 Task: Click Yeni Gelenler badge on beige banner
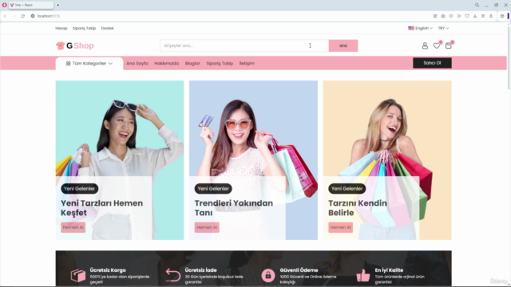(x=347, y=189)
